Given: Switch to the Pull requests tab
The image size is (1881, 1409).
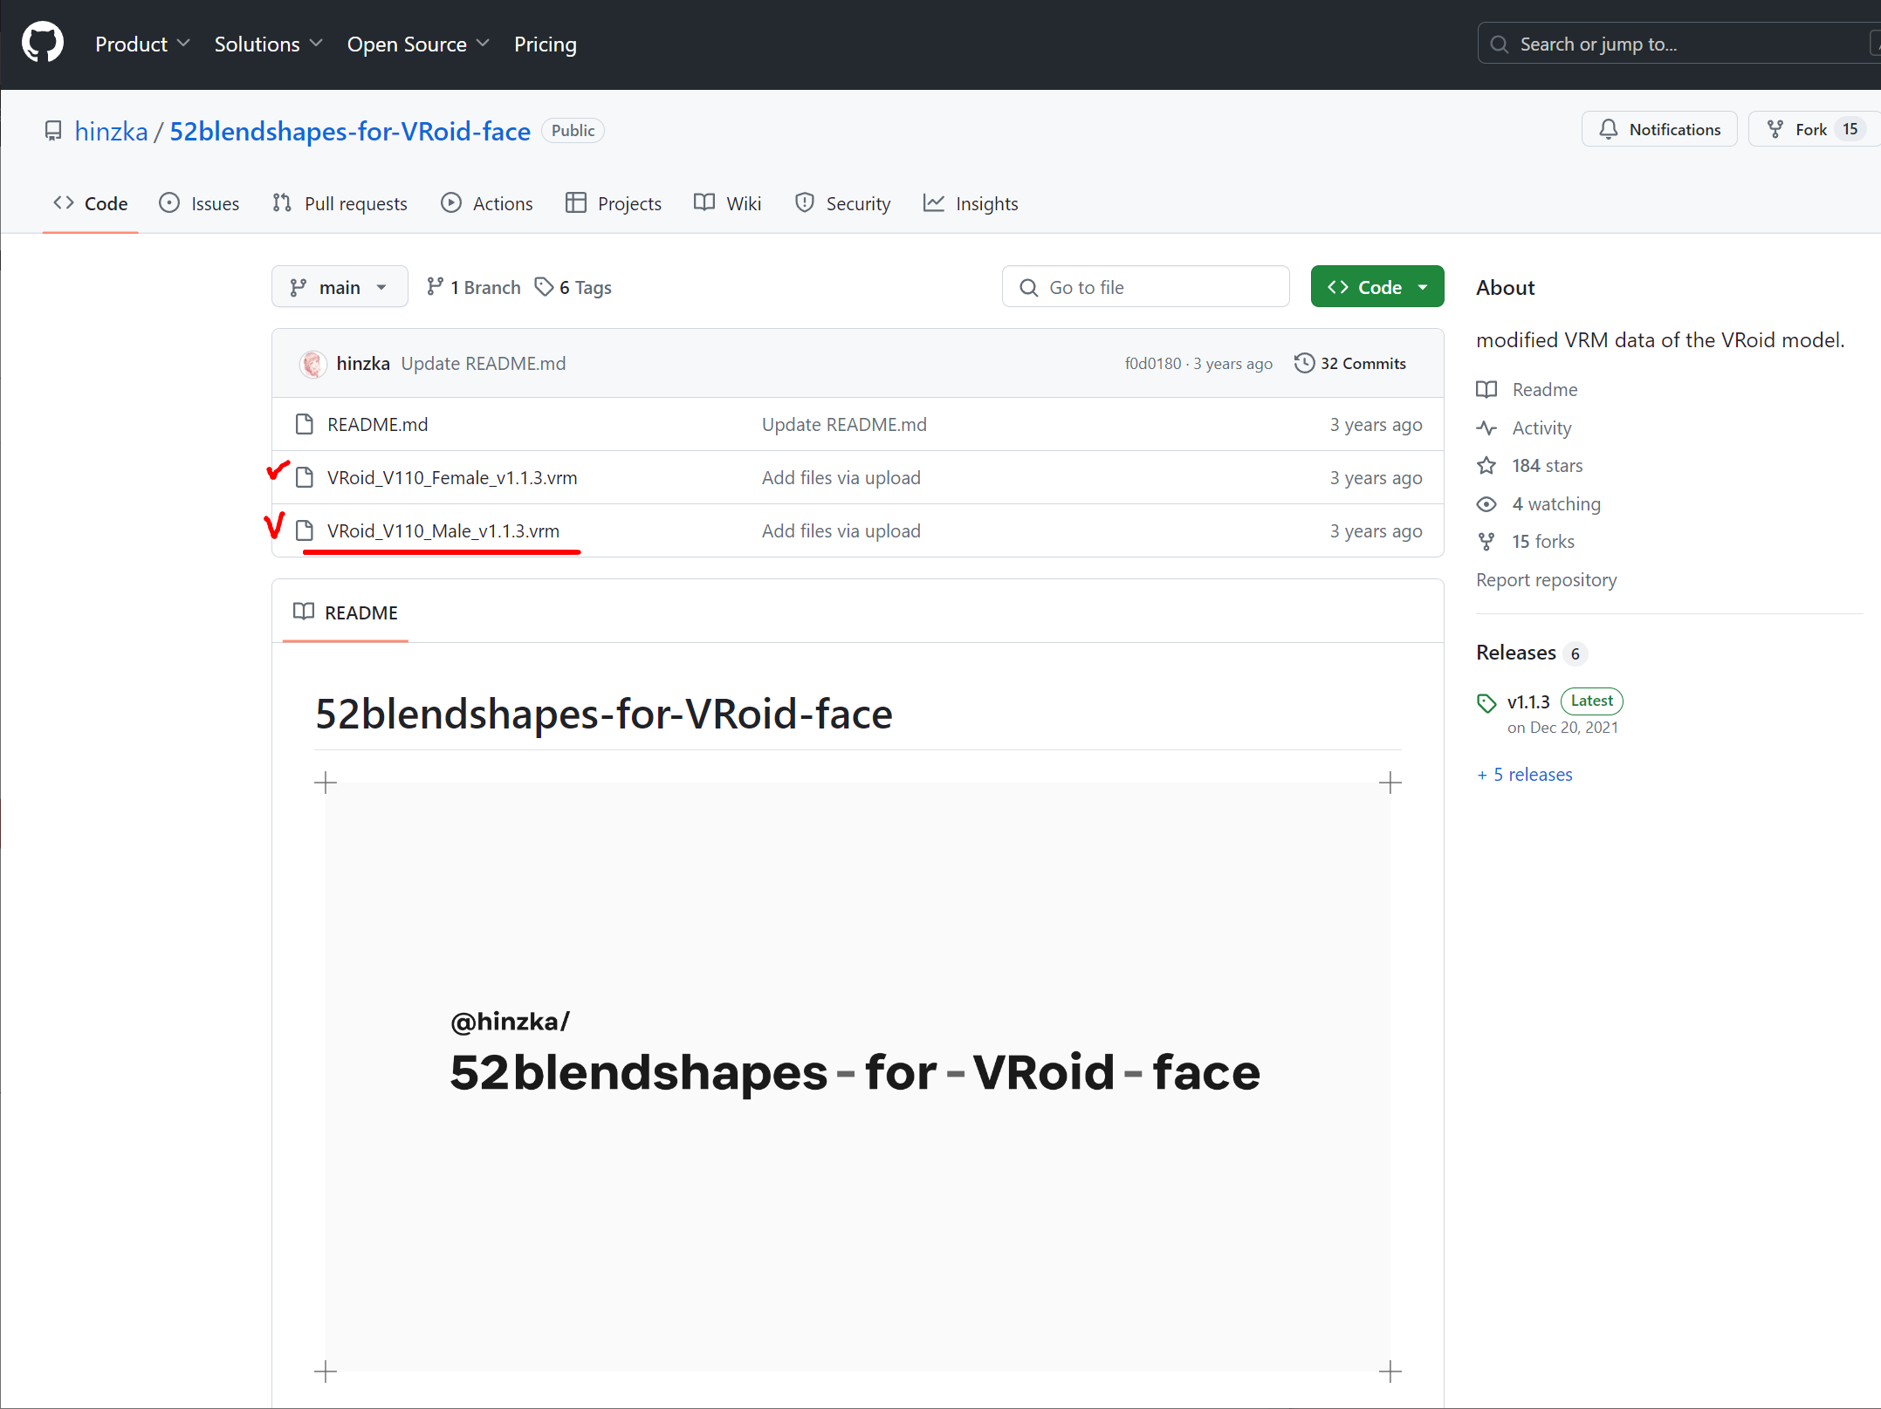Looking at the screenshot, I should tap(340, 203).
